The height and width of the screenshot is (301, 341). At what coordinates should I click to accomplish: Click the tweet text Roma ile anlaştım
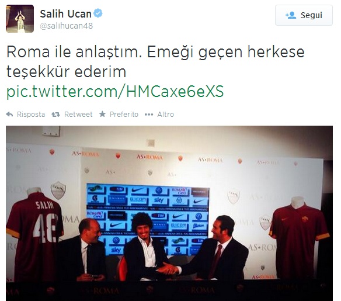click(x=74, y=52)
